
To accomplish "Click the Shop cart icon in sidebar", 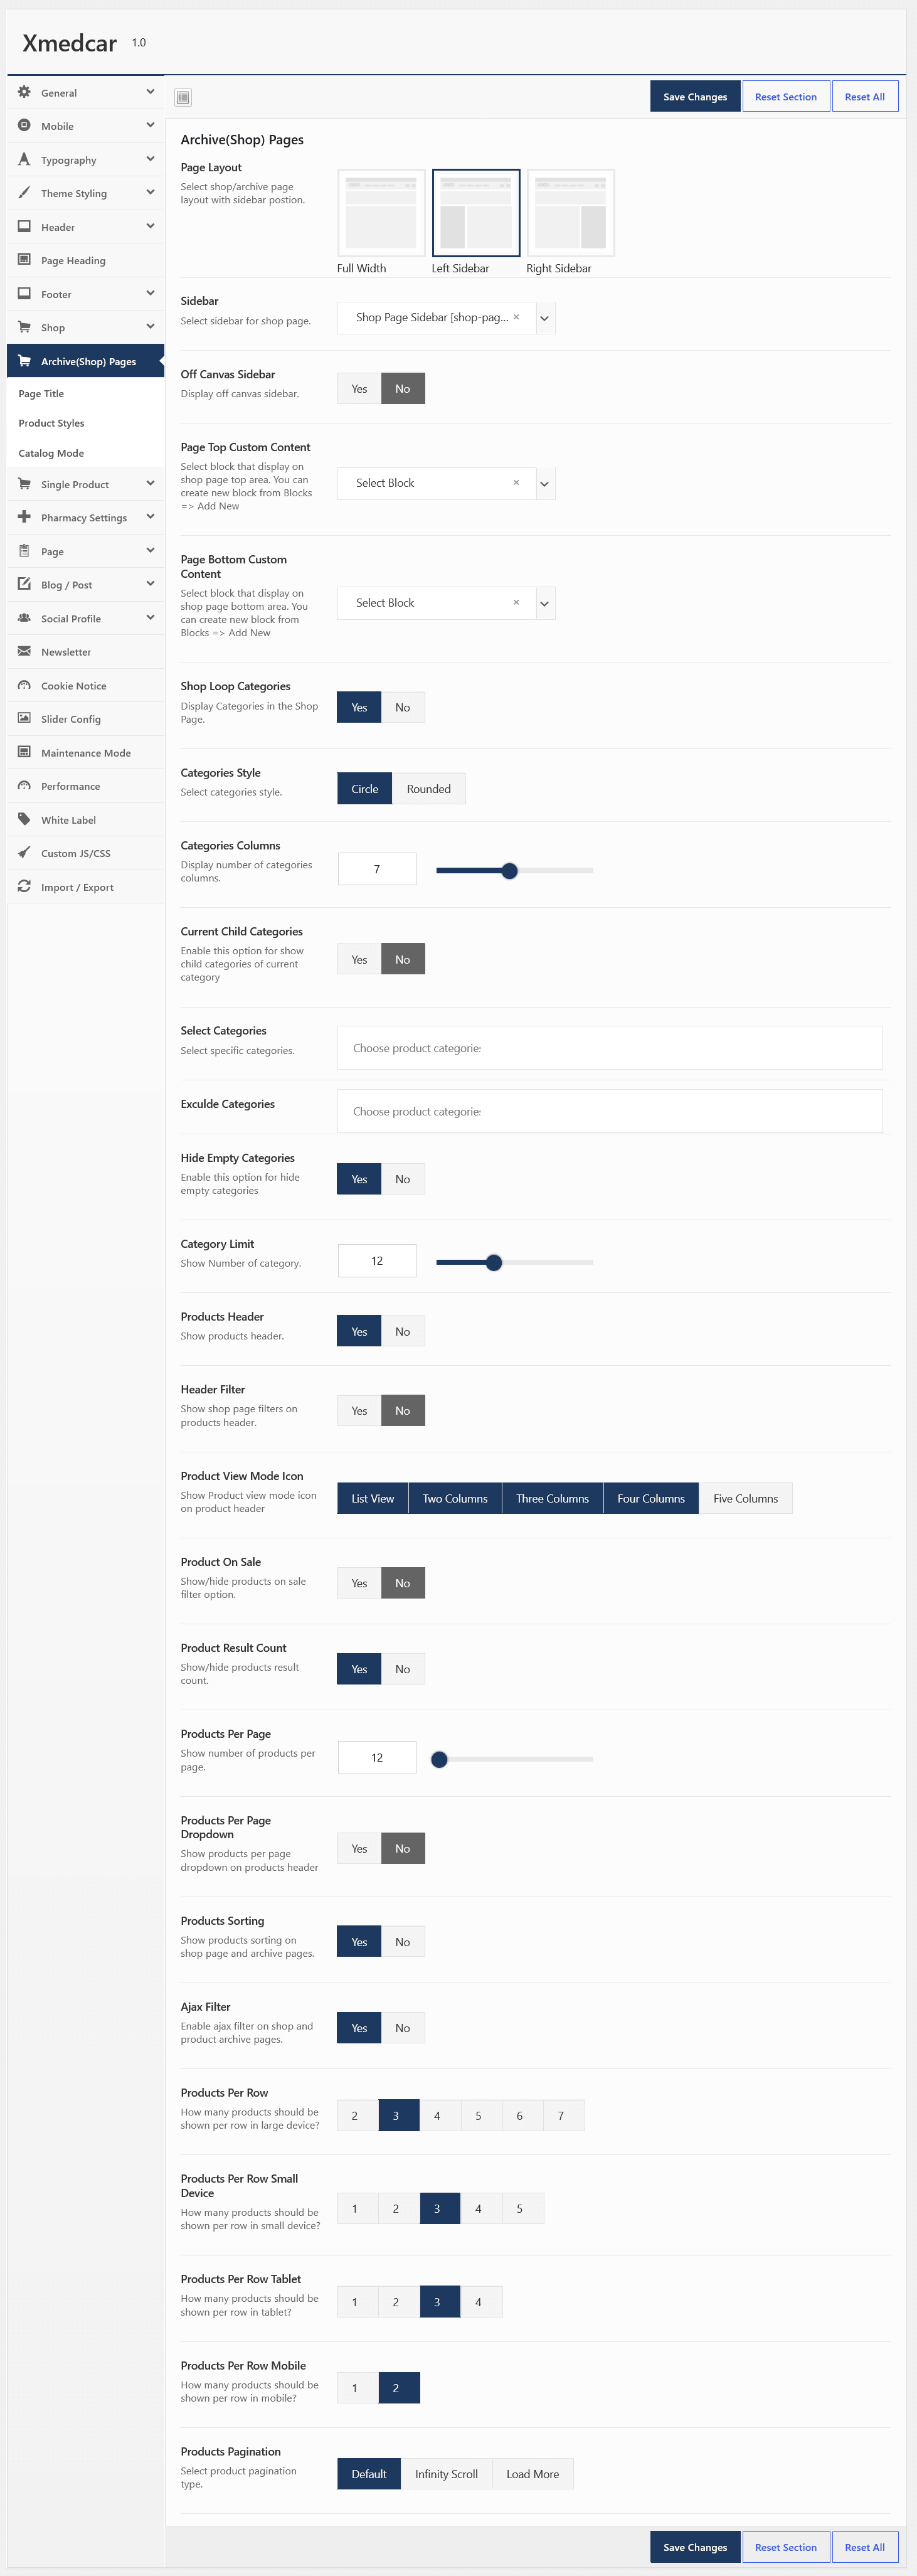I will (24, 327).
